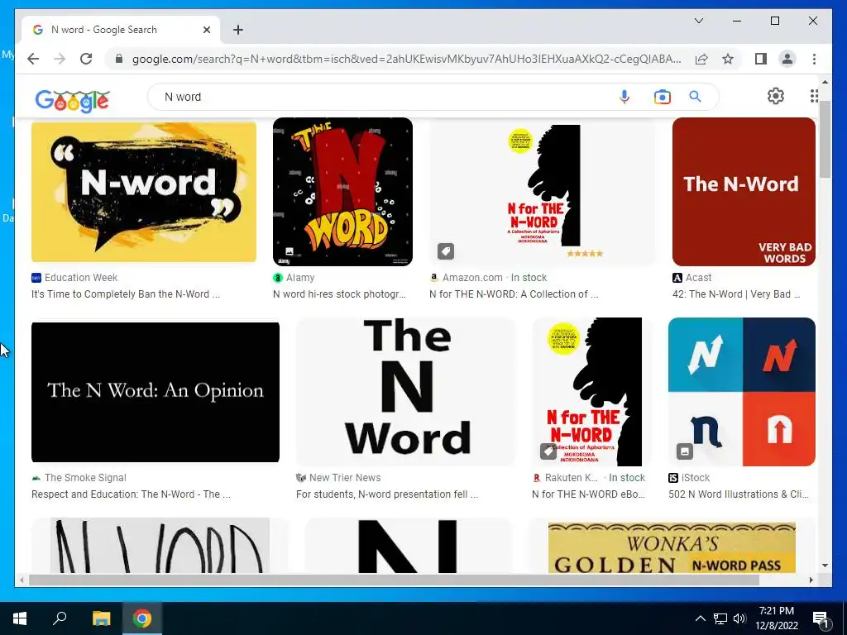The image size is (847, 635).
Task: Click the padlock site info icon
Action: click(x=119, y=59)
